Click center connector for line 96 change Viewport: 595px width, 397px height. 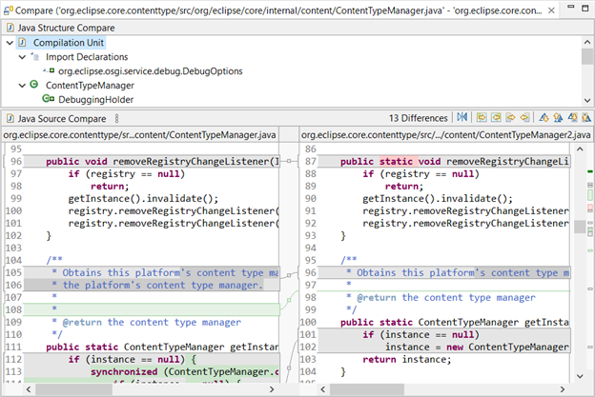coord(289,161)
